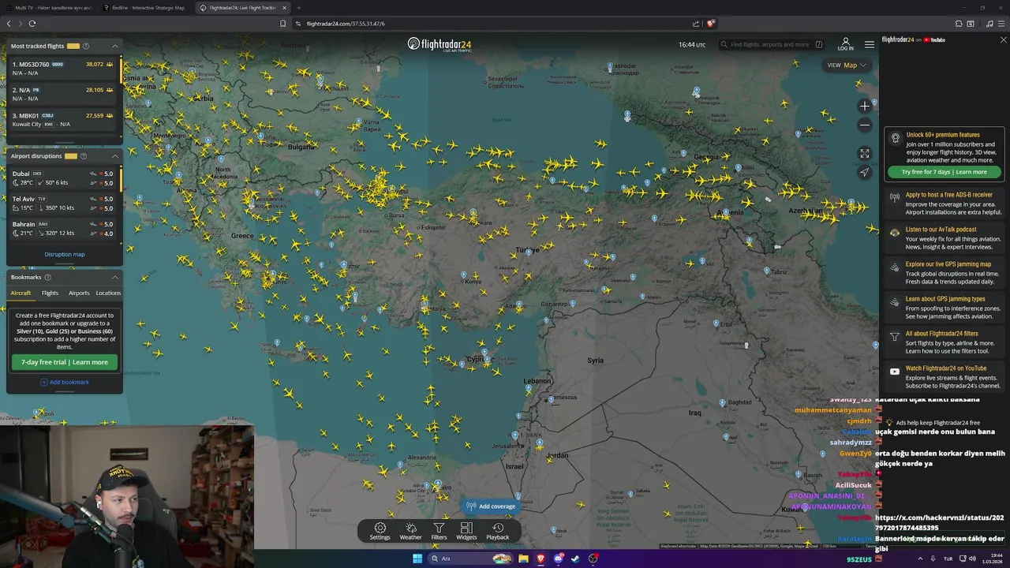Close the YouTube side panel

(1003, 39)
